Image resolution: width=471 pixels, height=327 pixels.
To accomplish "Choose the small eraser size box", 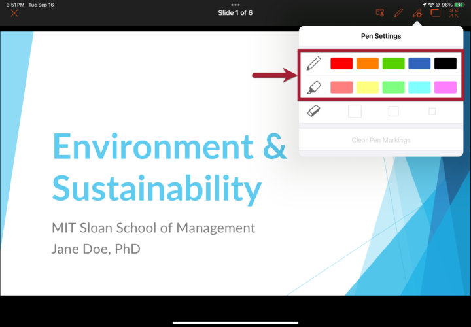I will [432, 112].
